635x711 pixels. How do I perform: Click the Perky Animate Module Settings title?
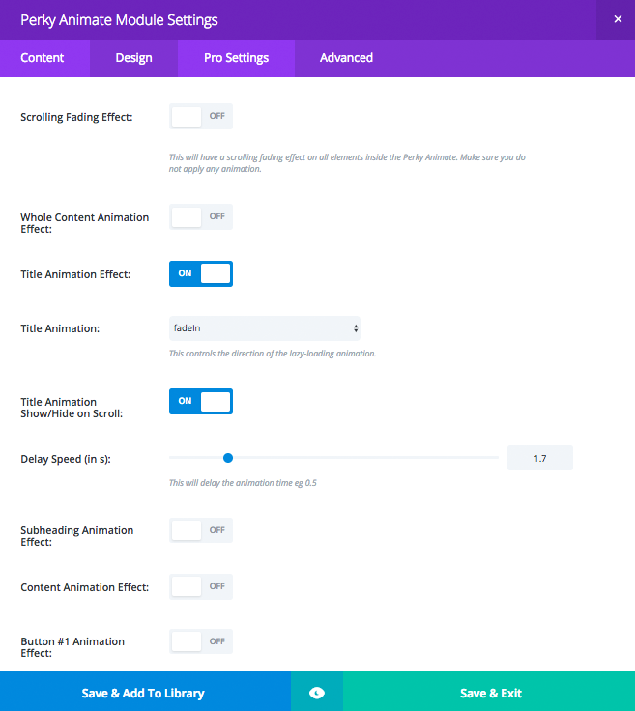119,19
